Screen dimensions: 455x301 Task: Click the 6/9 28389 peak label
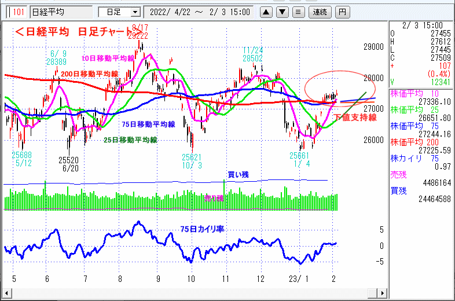(57, 58)
